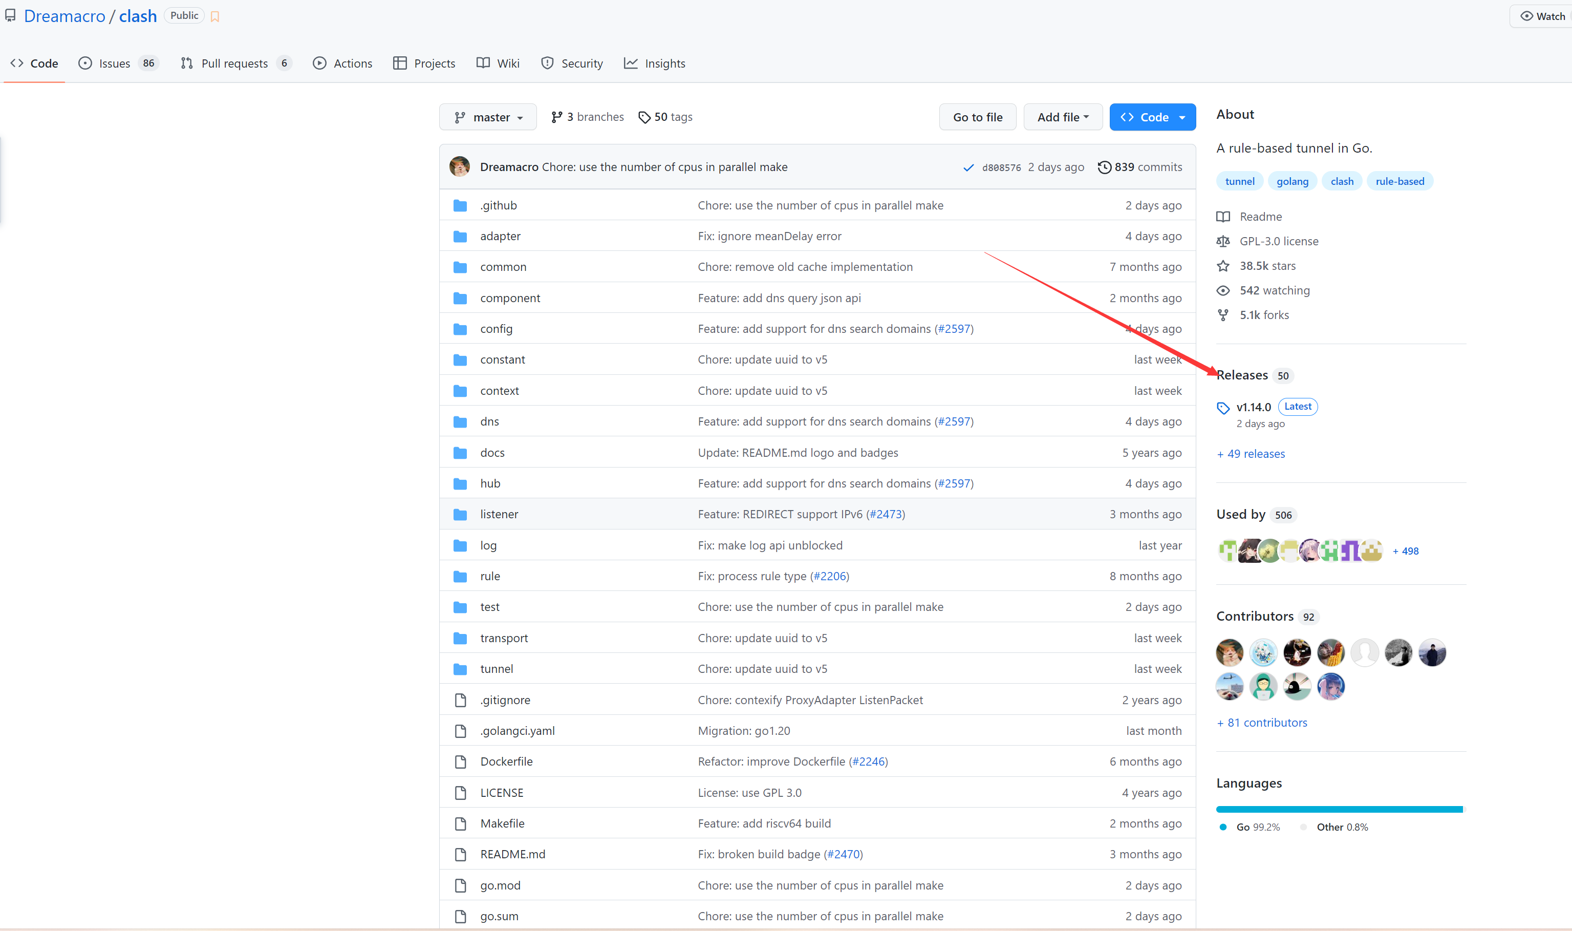
Task: Open the .golangci.yaml file
Action: pyautogui.click(x=518, y=731)
